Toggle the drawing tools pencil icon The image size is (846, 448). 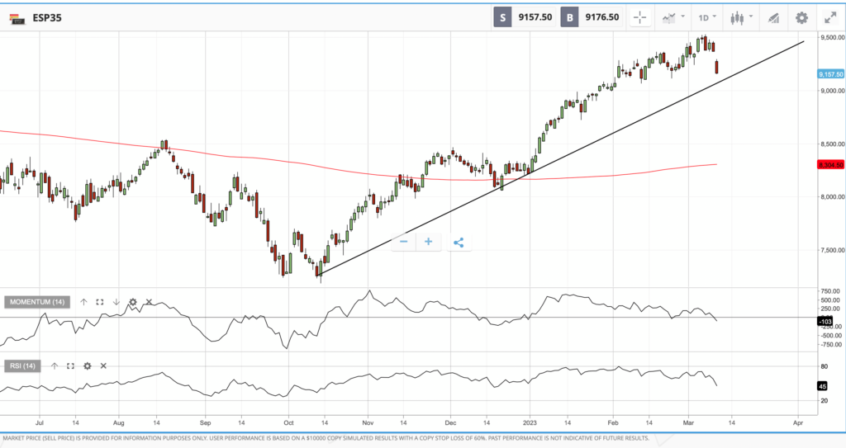(773, 17)
